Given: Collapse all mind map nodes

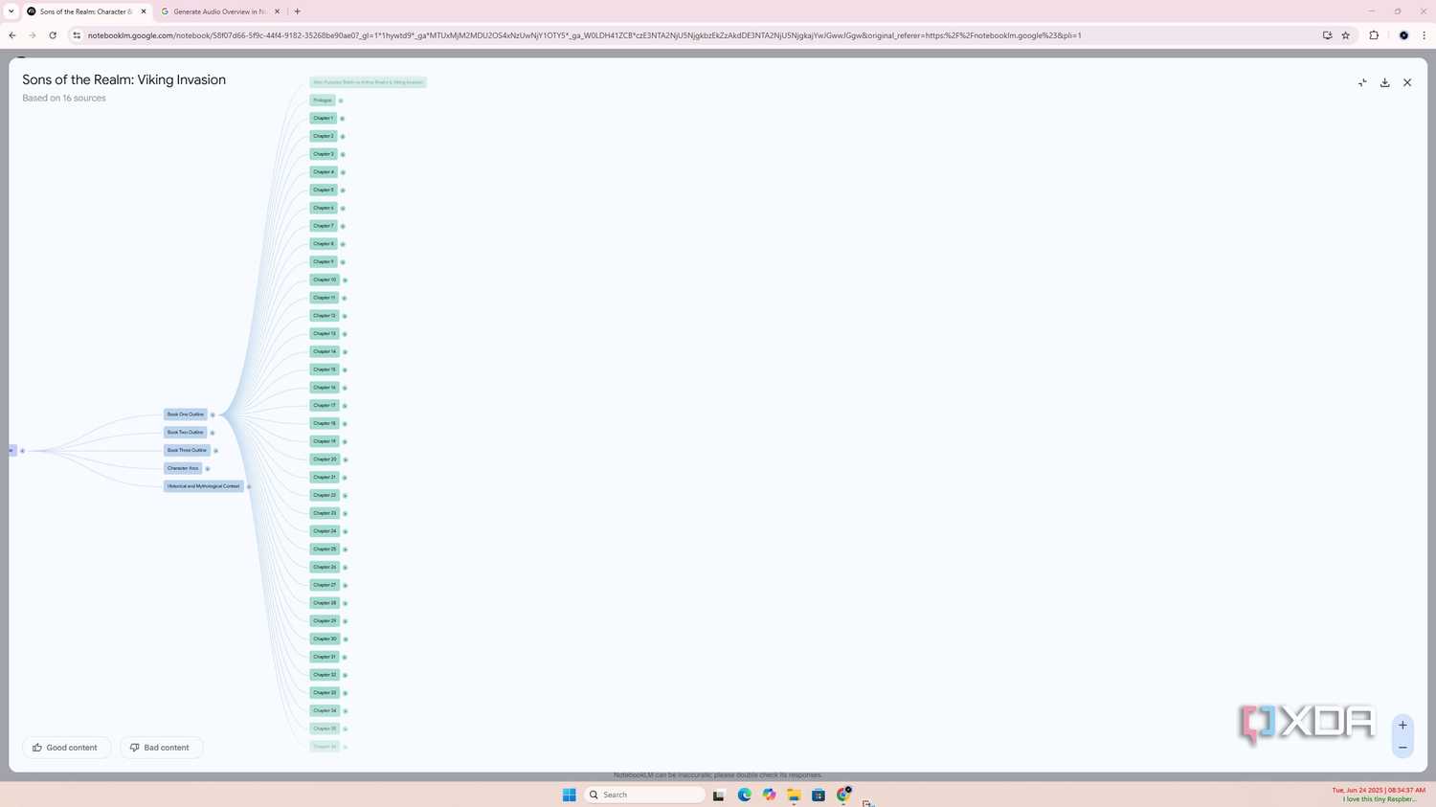Looking at the screenshot, I should pos(1362,82).
